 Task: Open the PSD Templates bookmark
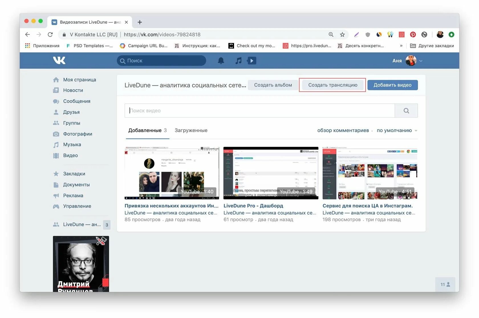[x=89, y=46]
